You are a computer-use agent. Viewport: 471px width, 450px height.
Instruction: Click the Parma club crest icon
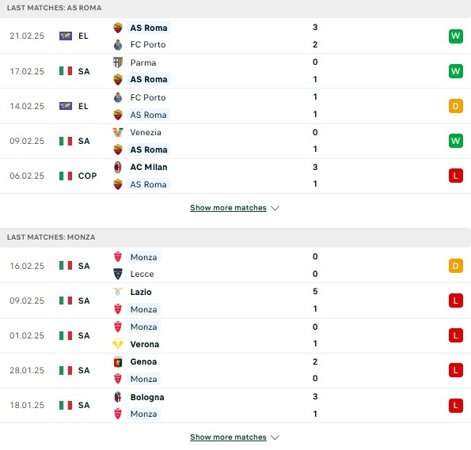click(x=118, y=62)
